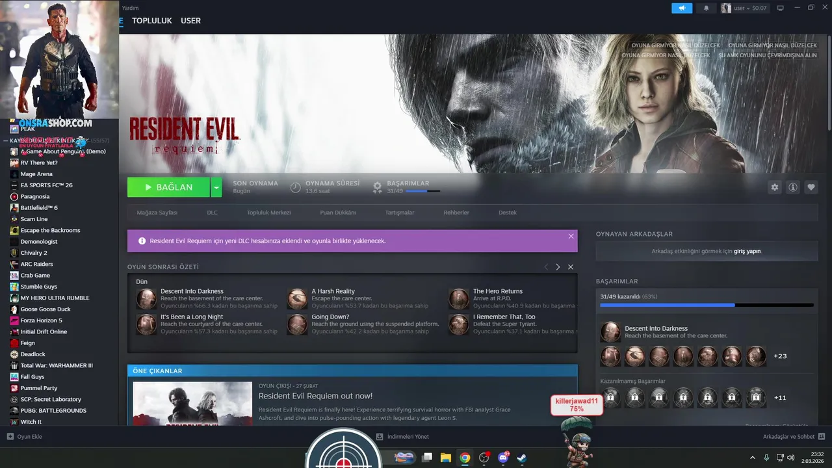The image size is (832, 468).
Task: Open Going Down? achievement icon
Action: [297, 324]
